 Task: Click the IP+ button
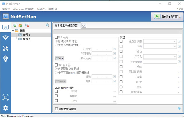tap(59, 59)
